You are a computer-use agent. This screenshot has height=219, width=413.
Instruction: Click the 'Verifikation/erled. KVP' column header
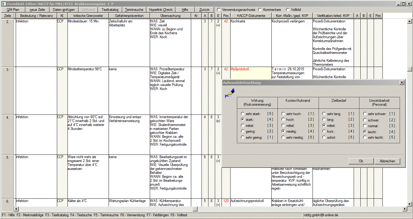333,16
